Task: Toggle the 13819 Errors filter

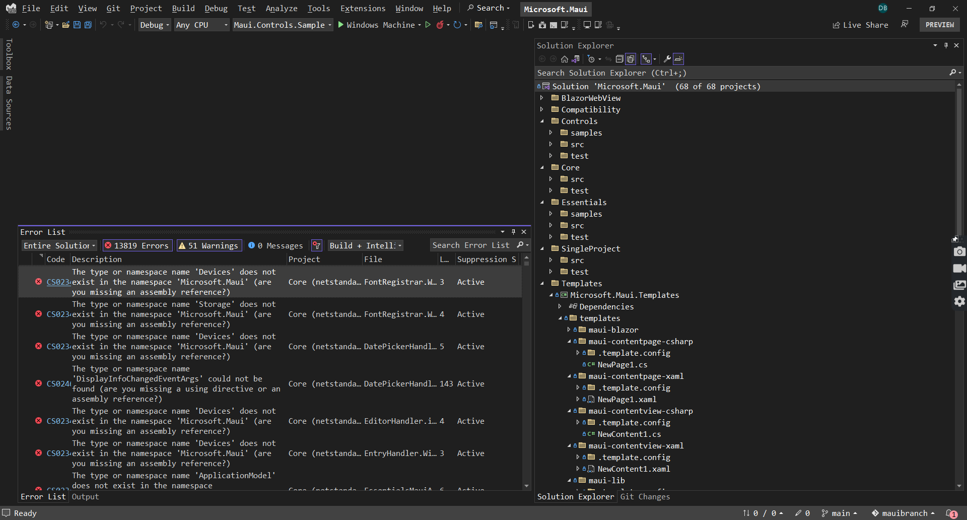Action: pos(137,245)
